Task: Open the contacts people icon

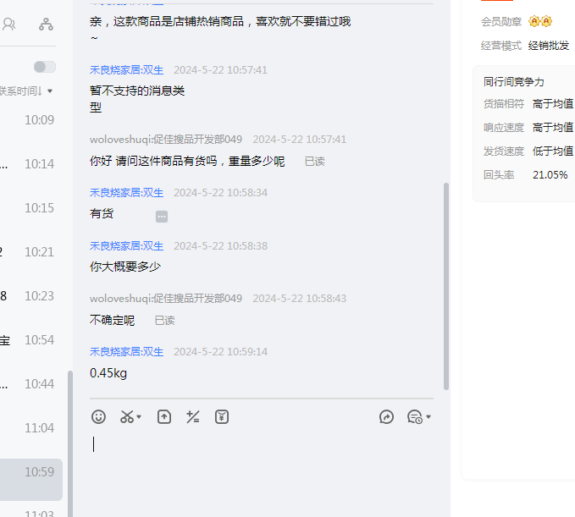Action: pos(8,25)
